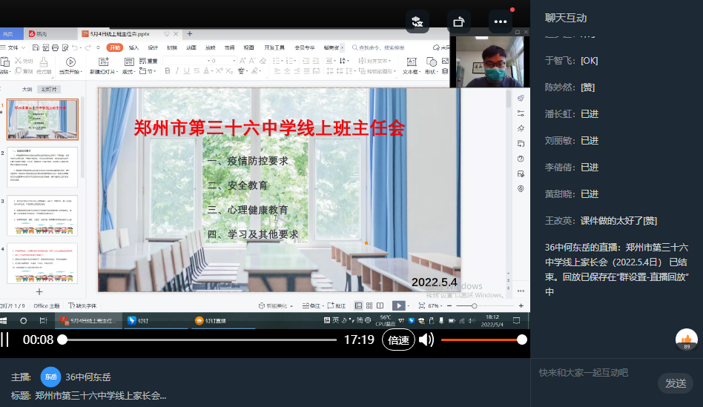Click the Windows Start button in the taskbar
The image size is (703, 407).
point(6,320)
